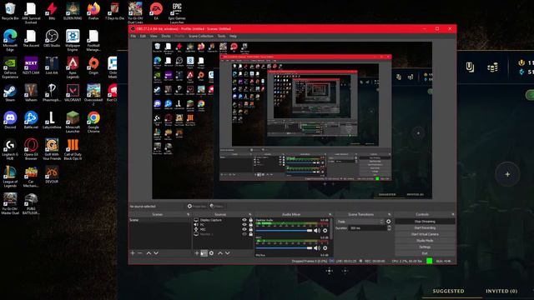Mute MIC channel in the mixer

click(x=317, y=248)
